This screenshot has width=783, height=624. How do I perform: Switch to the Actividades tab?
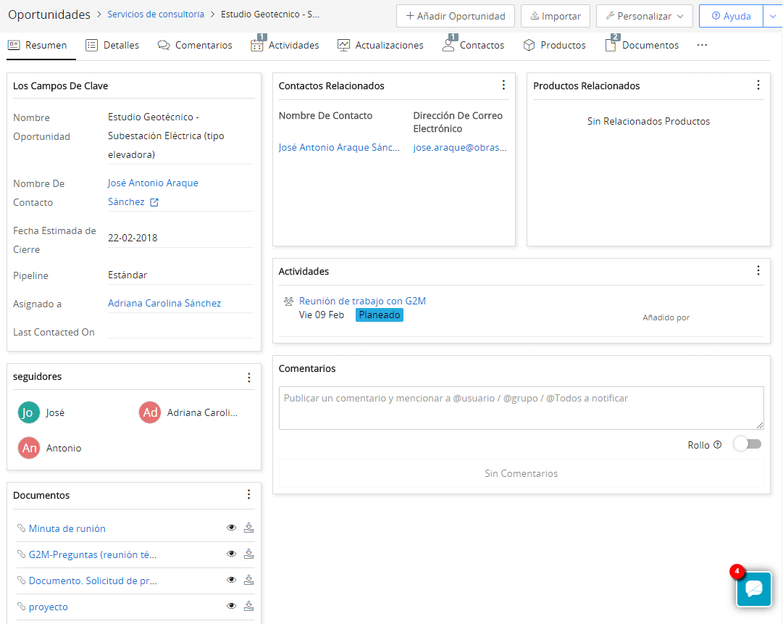pos(285,45)
